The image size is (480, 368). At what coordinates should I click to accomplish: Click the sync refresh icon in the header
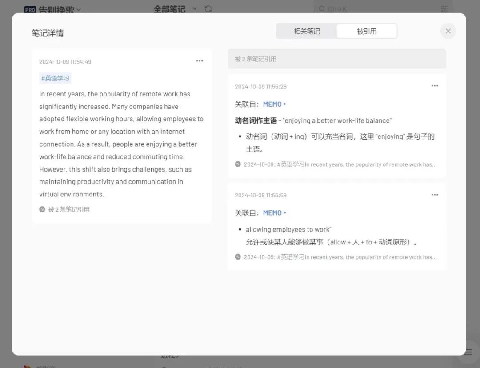(208, 9)
